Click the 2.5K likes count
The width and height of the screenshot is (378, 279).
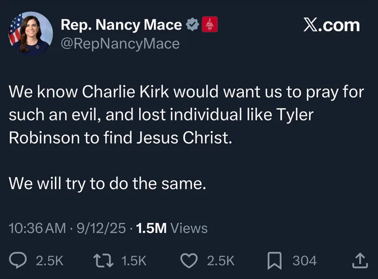(221, 261)
